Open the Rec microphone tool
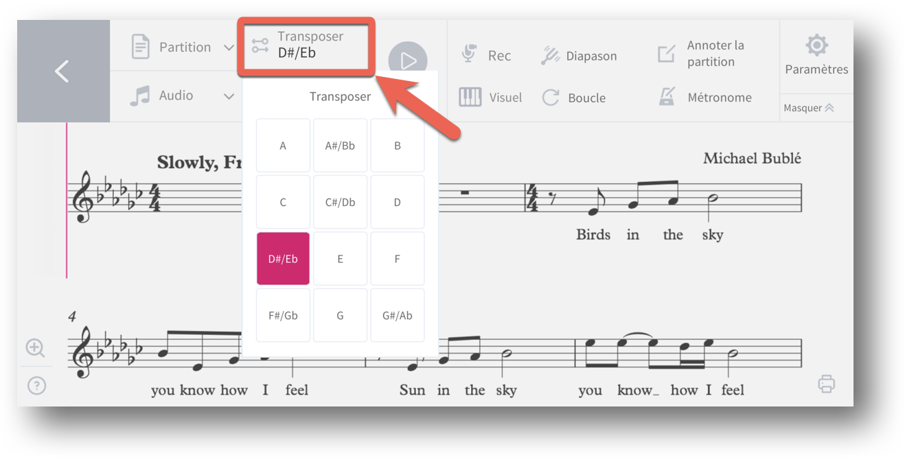 click(x=485, y=56)
